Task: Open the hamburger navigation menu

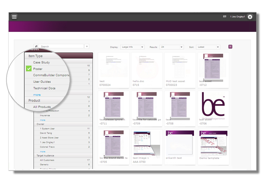Action: [x=14, y=17]
